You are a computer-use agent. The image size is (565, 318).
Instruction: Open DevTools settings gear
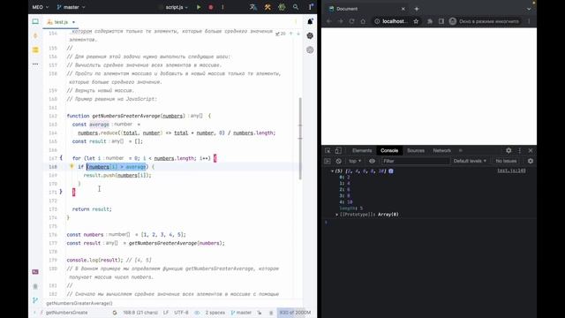point(508,150)
